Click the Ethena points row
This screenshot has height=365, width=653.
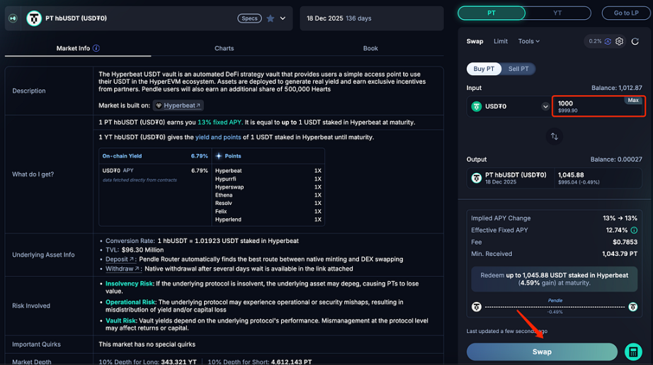(x=268, y=195)
